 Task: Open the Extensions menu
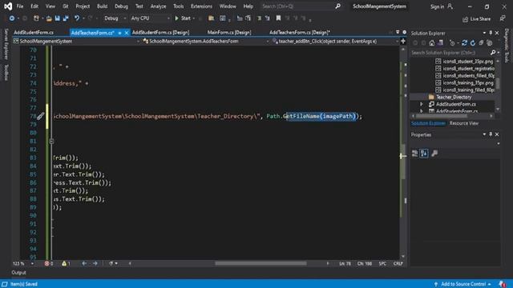pos(201,6)
